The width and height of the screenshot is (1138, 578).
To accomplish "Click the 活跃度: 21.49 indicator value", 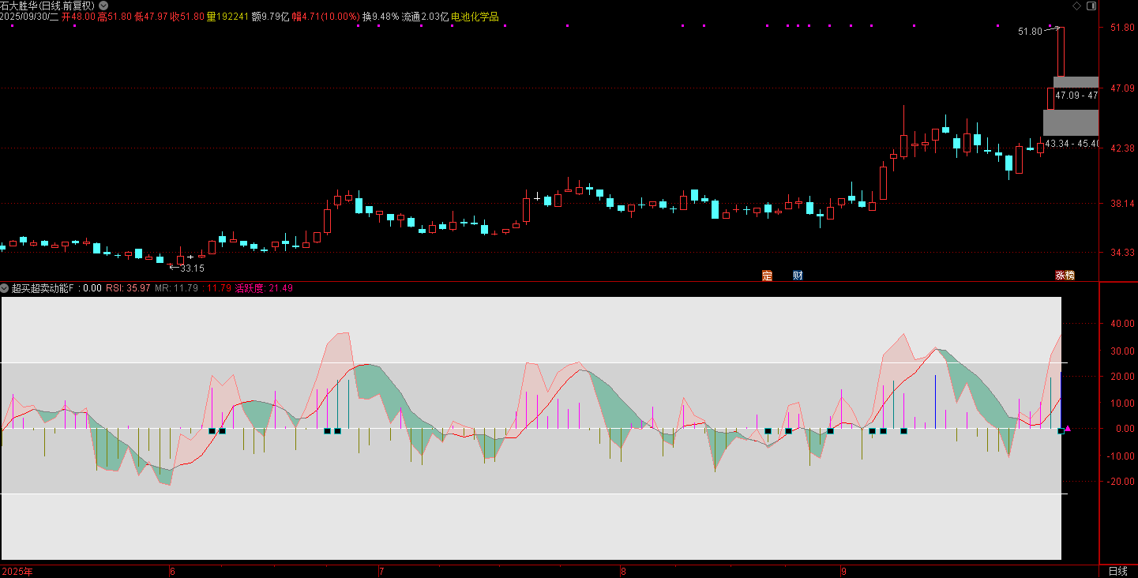I will [264, 288].
